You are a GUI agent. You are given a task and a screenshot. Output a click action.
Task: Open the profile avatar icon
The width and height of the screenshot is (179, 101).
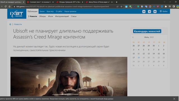178,6
